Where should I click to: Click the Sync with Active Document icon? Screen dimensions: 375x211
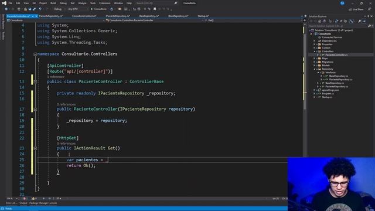click(352, 21)
